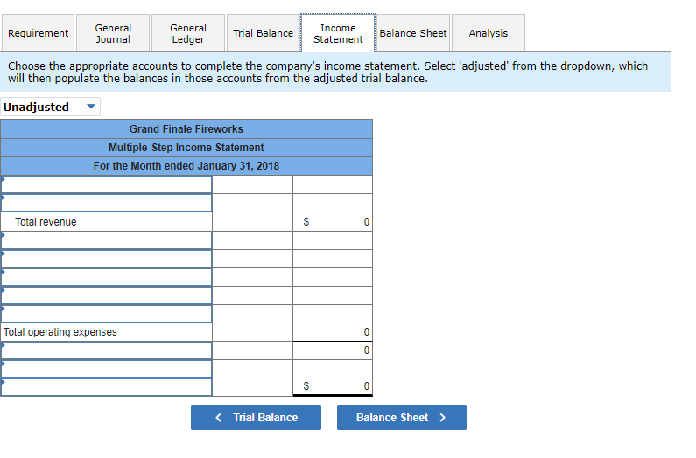Click the next Balance Sheet button

tap(402, 417)
